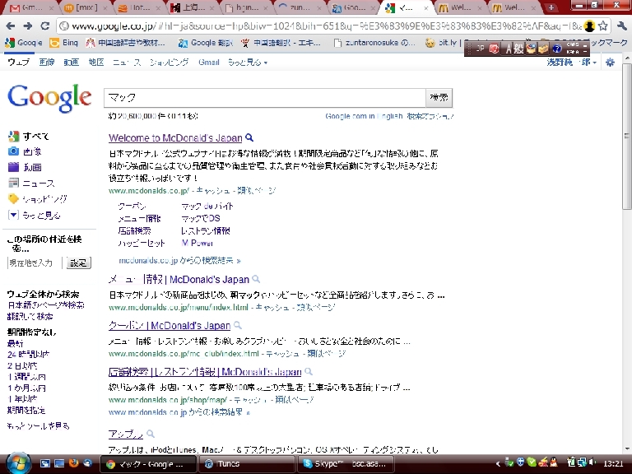Bookmark this page with the star icon

click(x=603, y=26)
